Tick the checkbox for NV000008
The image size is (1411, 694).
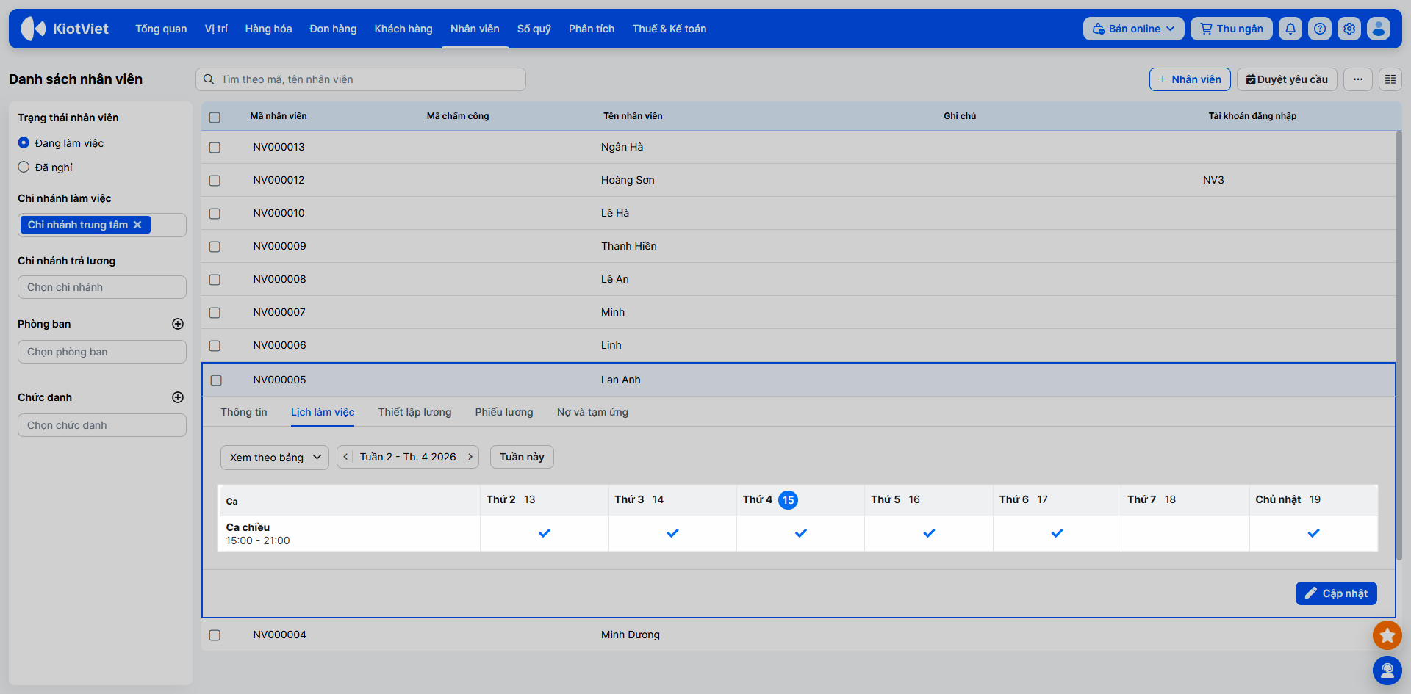[215, 280]
